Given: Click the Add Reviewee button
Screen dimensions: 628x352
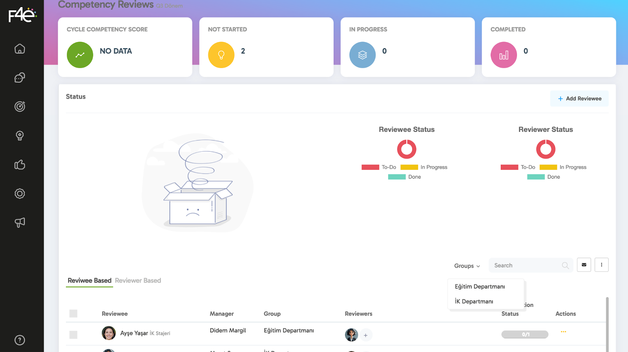Looking at the screenshot, I should [x=579, y=98].
